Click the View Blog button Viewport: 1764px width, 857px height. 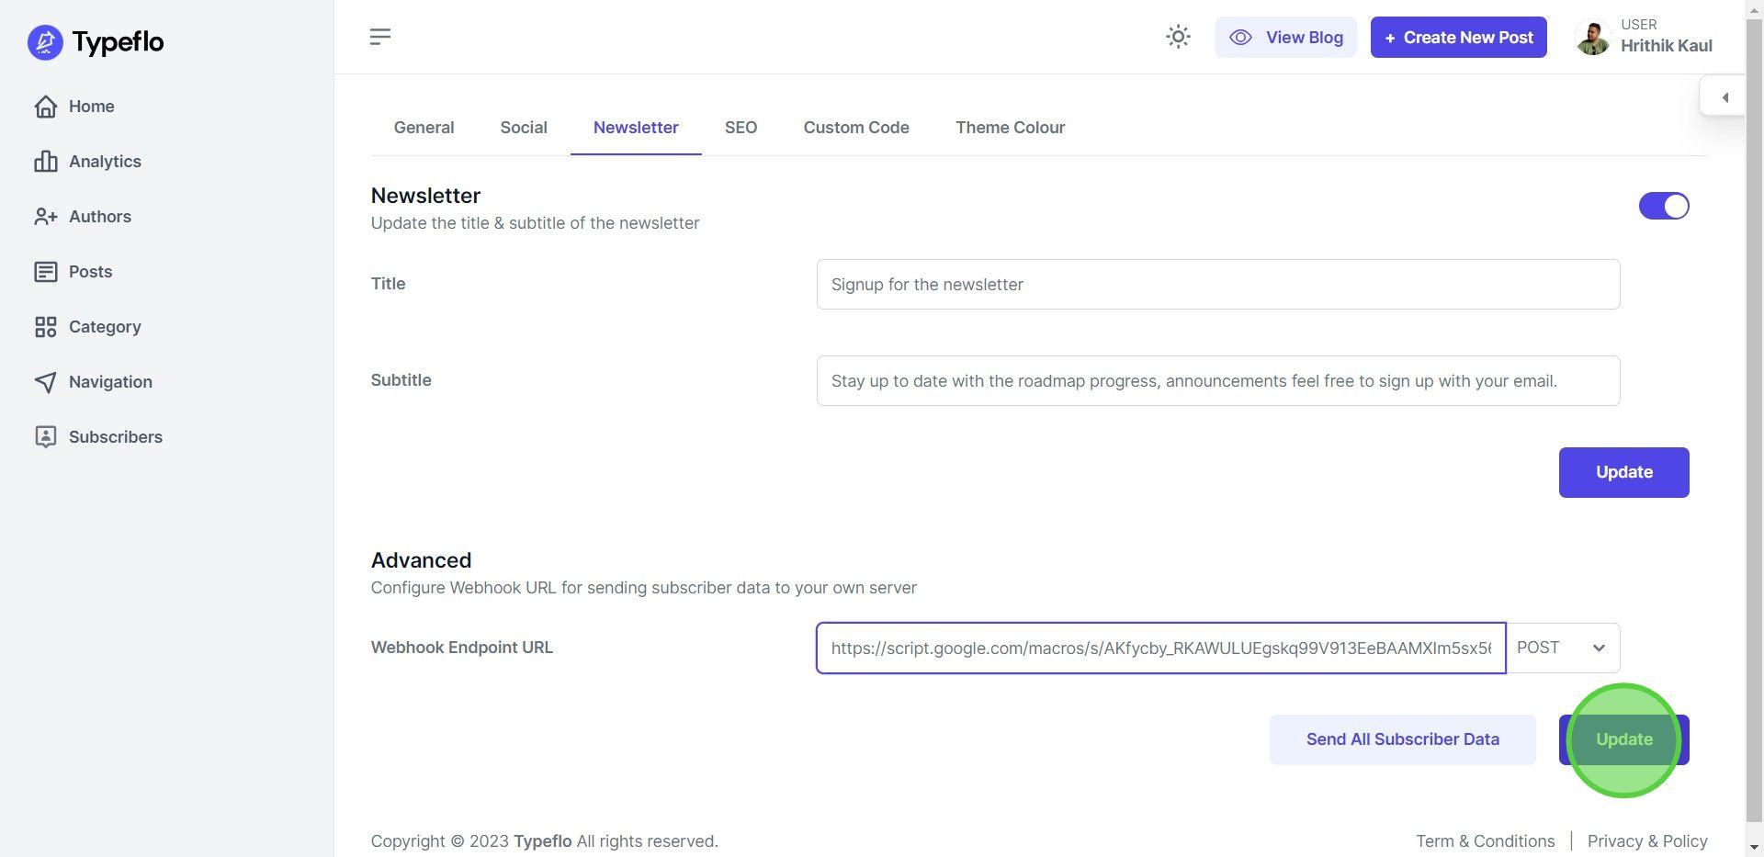pos(1285,38)
